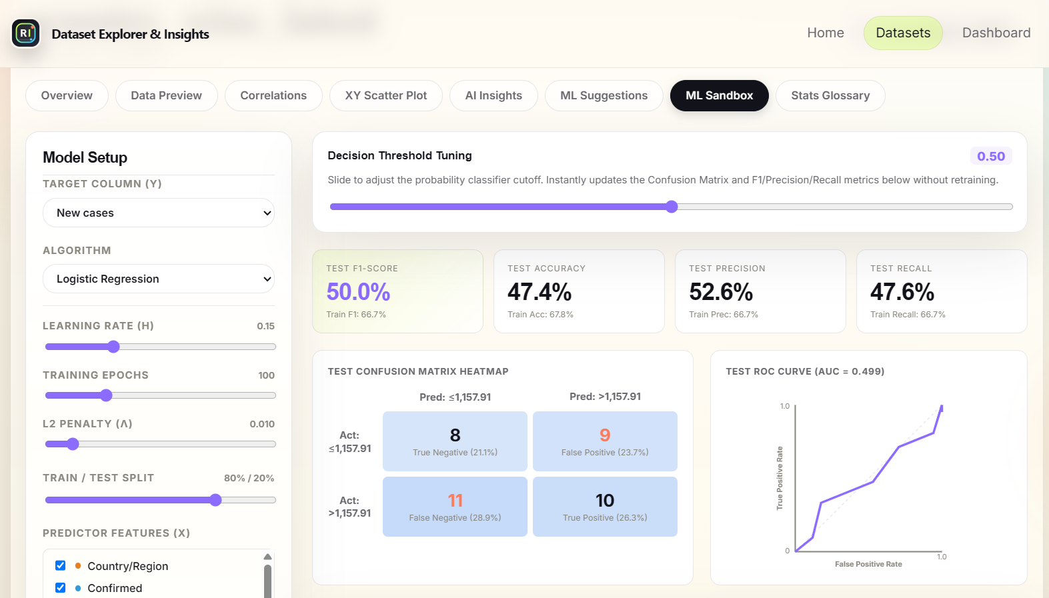Adjust the Decision Threshold slider

672,207
